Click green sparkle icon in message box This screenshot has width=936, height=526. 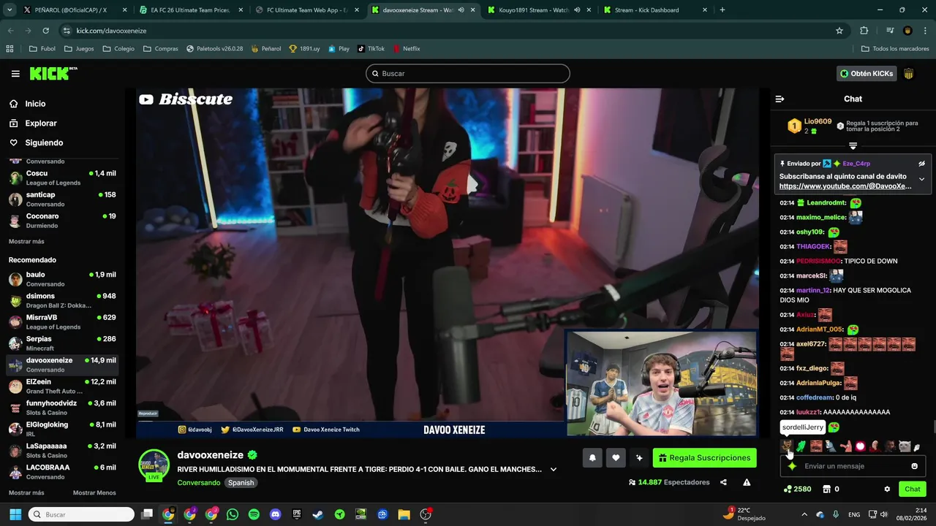coord(792,466)
